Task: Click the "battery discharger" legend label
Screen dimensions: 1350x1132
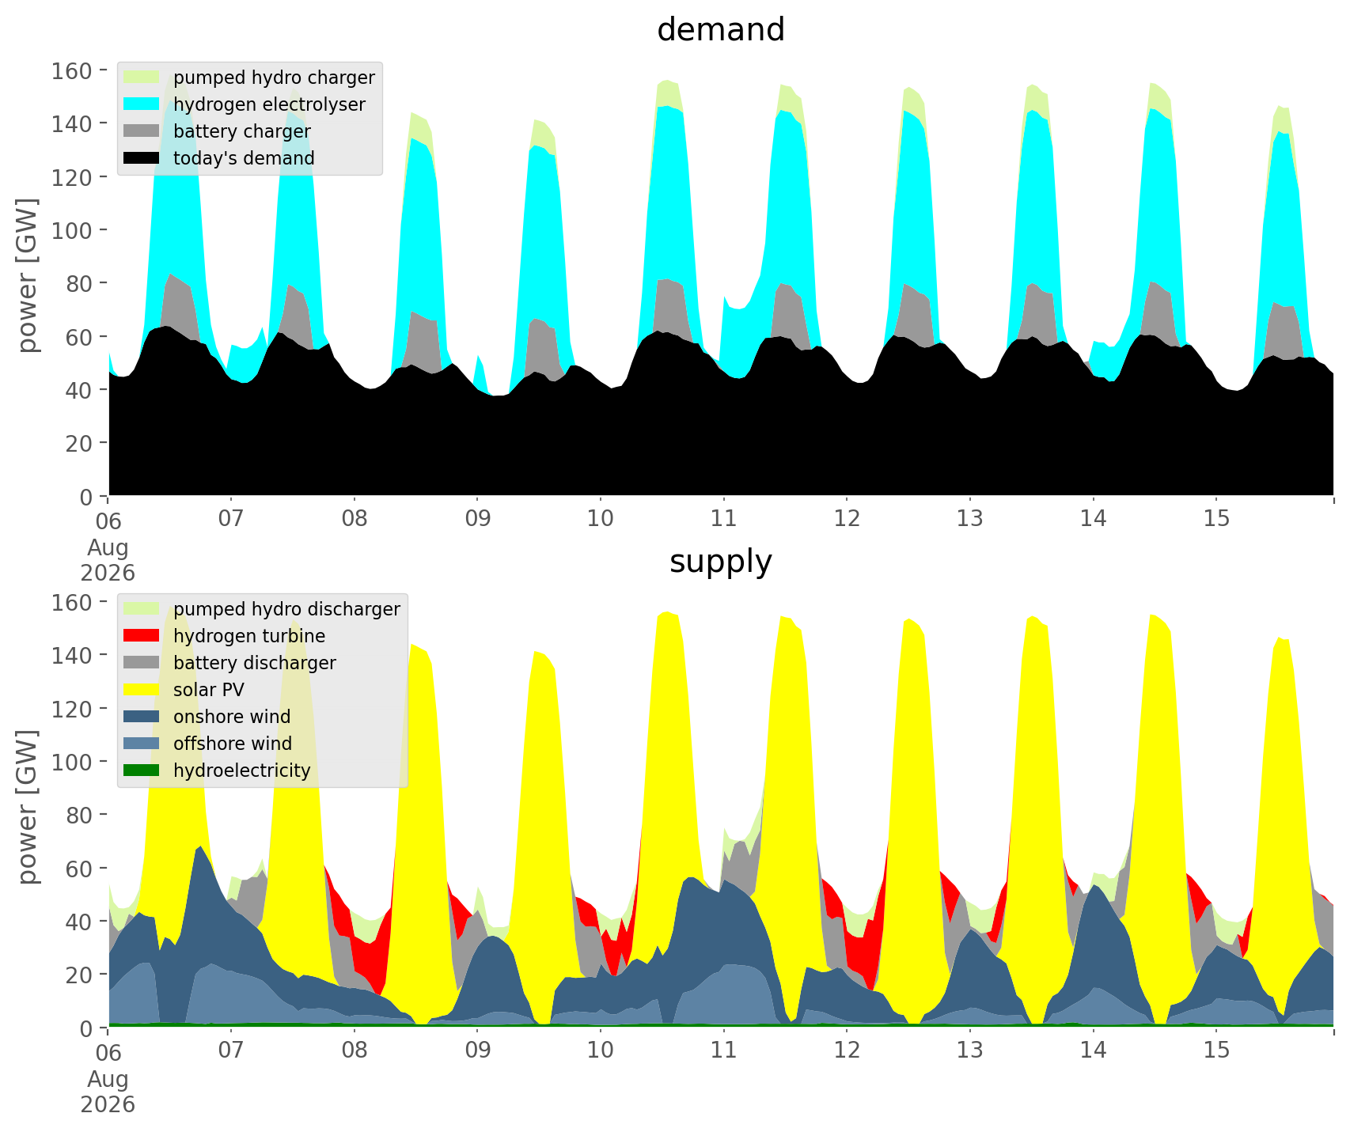Action: pyautogui.click(x=255, y=663)
